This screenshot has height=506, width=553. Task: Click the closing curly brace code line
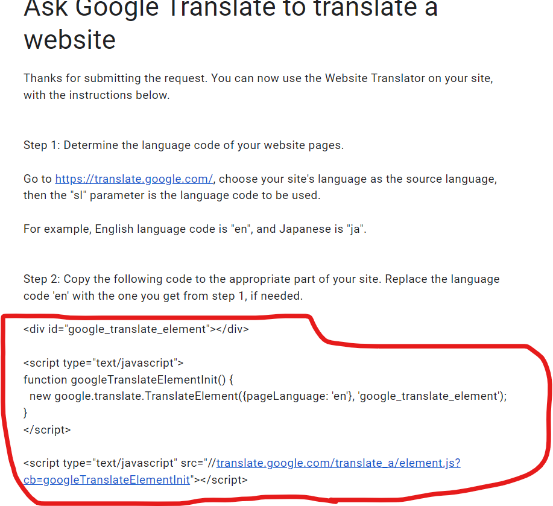click(x=25, y=413)
